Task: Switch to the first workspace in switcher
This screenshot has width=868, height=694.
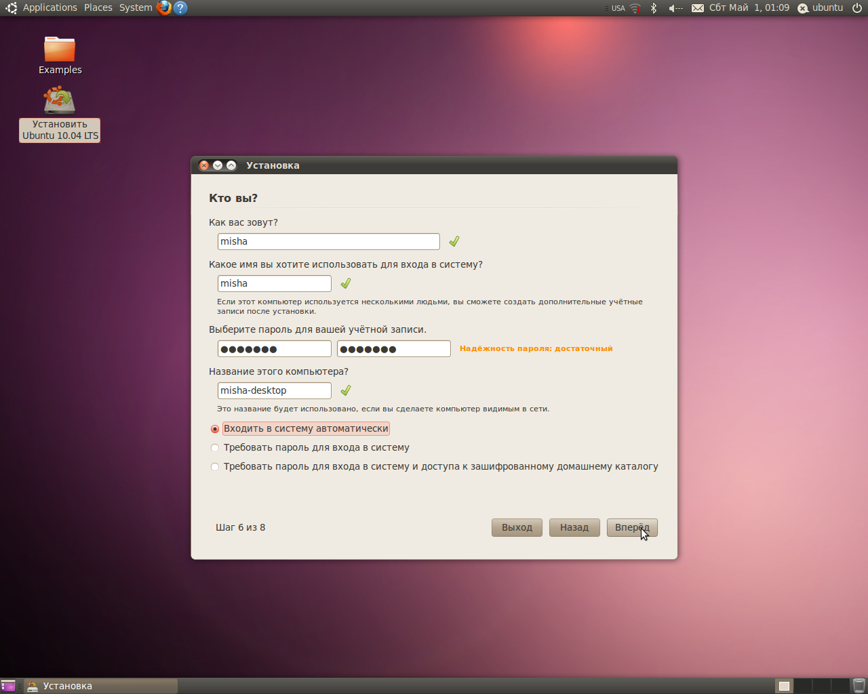Action: (x=784, y=686)
